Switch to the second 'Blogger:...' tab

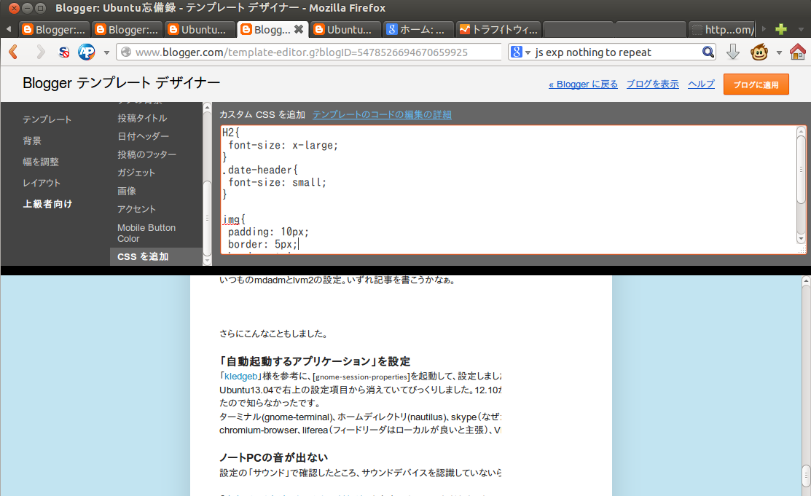pyautogui.click(x=127, y=29)
